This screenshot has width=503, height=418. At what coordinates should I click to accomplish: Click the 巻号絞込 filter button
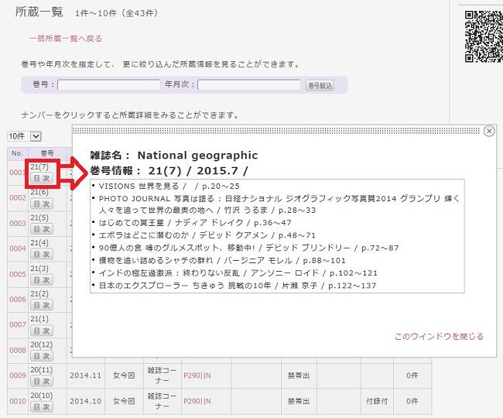tap(320, 85)
